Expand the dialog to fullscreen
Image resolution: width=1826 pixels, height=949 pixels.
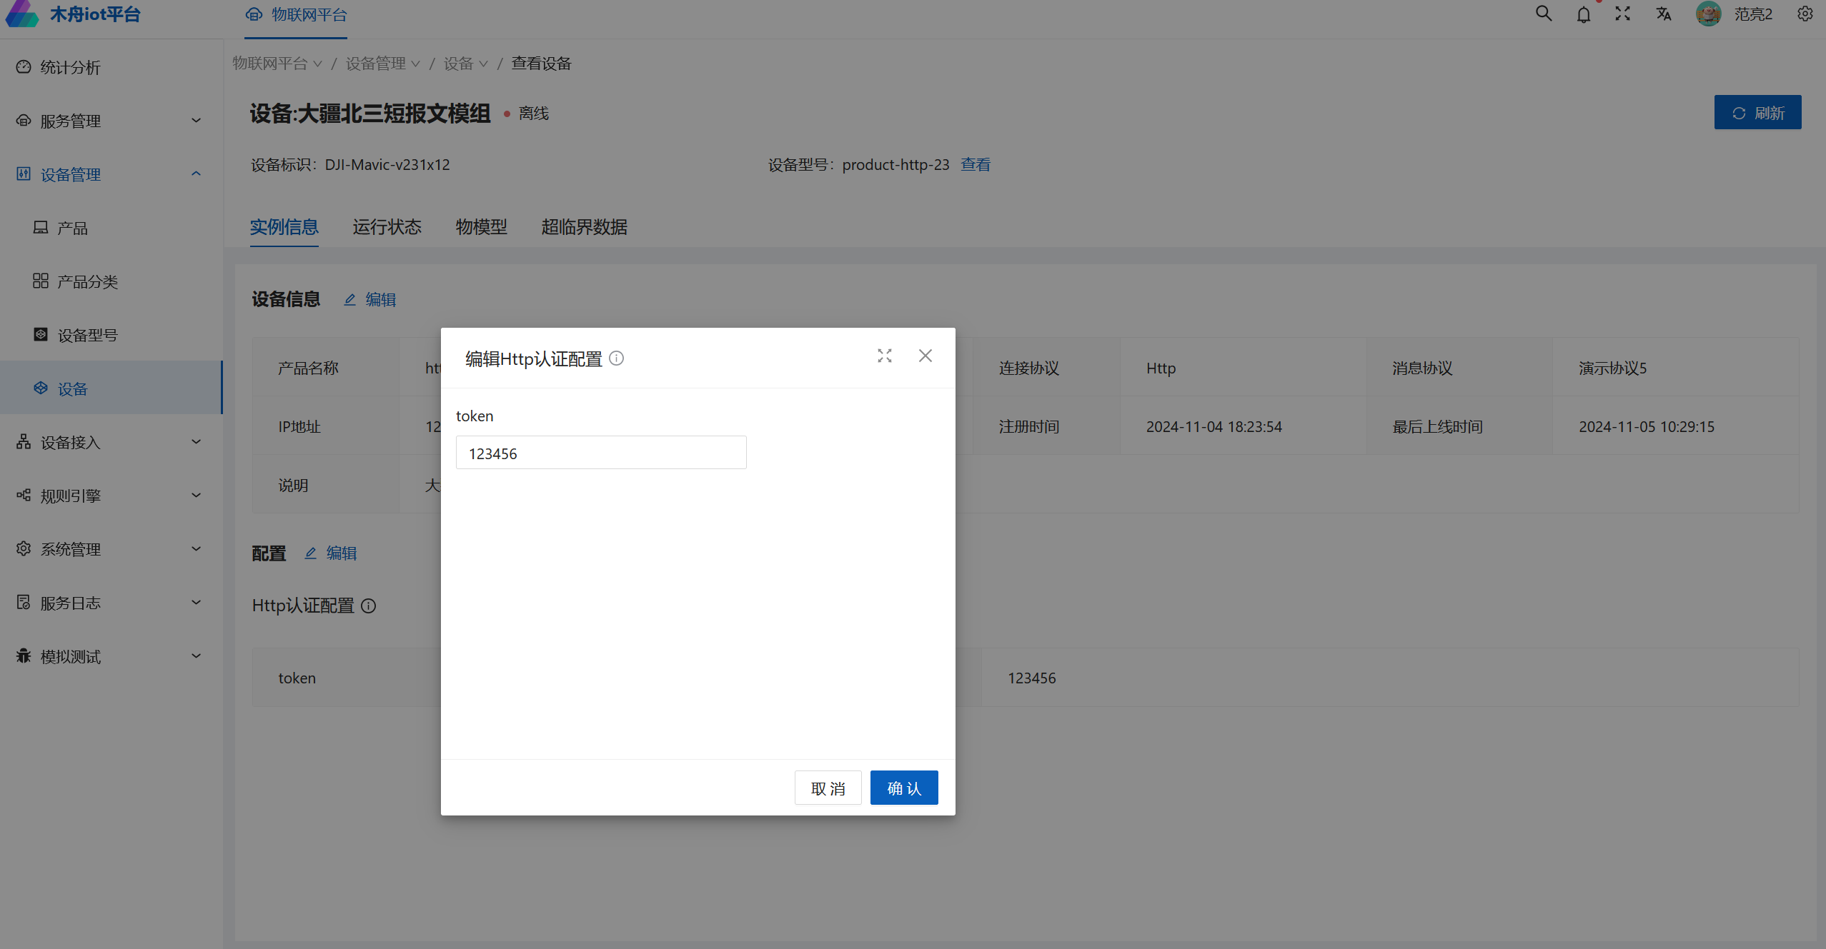click(x=885, y=356)
